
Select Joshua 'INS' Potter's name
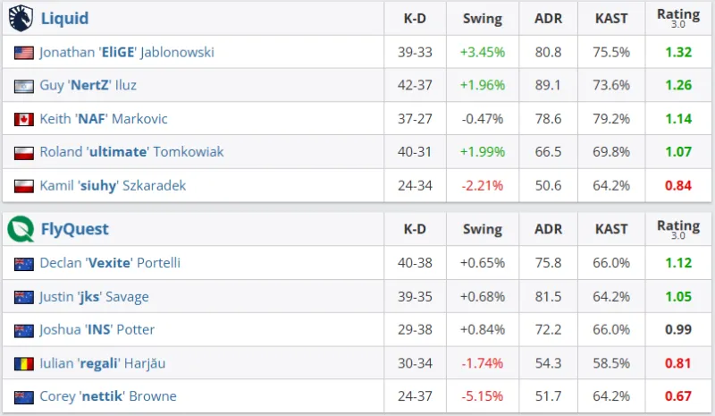pyautogui.click(x=97, y=330)
